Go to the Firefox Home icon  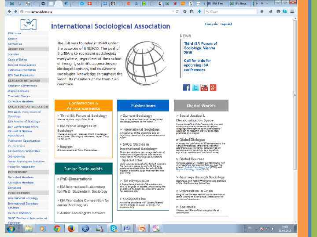262,11
